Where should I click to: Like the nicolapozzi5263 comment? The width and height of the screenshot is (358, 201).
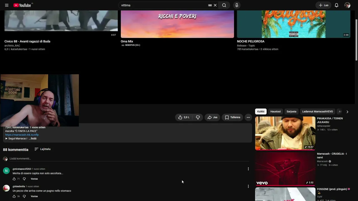pyautogui.click(x=14, y=179)
